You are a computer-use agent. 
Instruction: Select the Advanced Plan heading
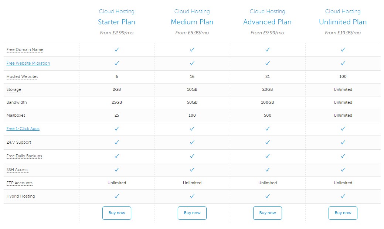click(268, 22)
